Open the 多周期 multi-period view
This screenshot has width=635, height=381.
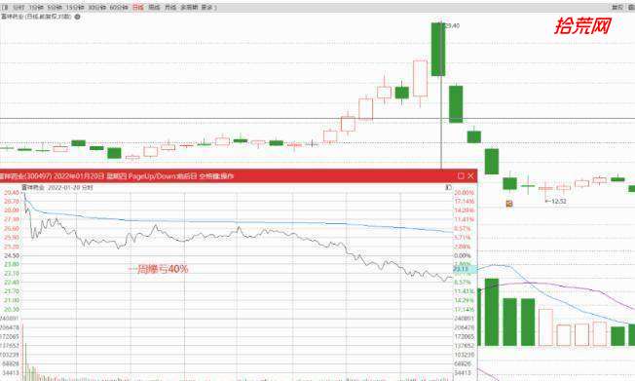point(189,7)
